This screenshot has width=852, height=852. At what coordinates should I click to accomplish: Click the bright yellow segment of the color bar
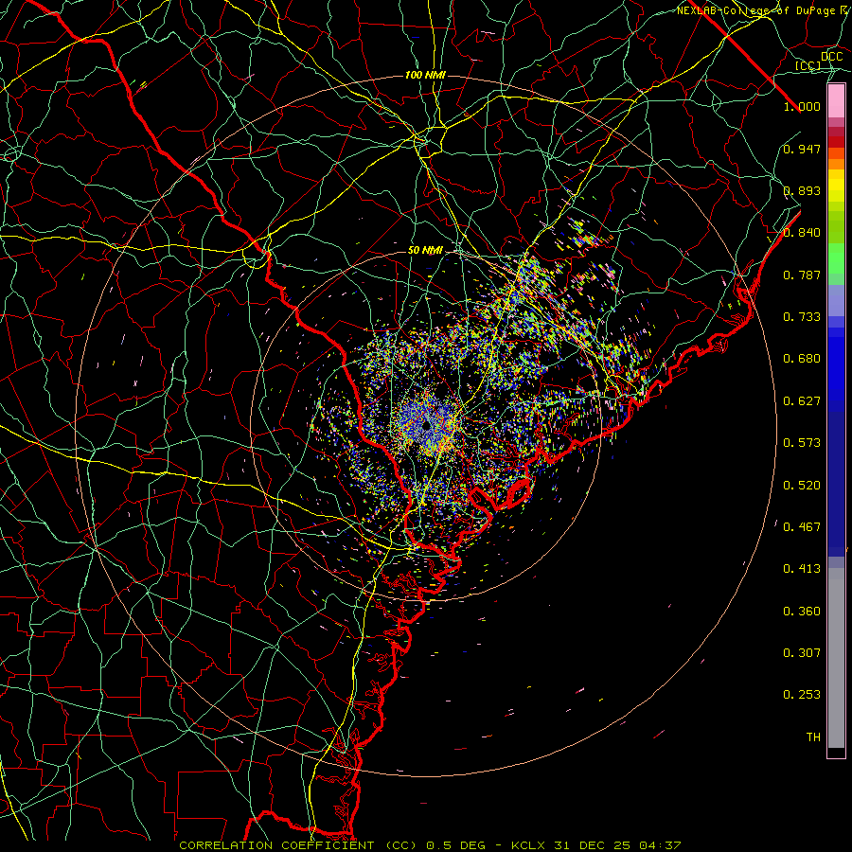click(x=836, y=186)
